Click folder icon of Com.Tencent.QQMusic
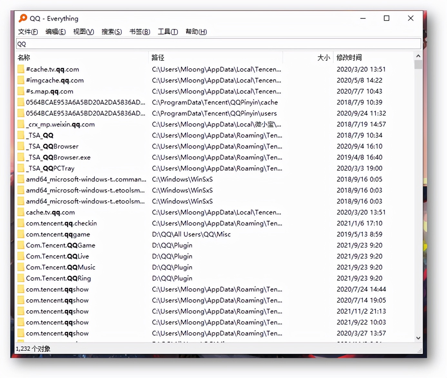The height and width of the screenshot is (378, 447). pos(21,267)
